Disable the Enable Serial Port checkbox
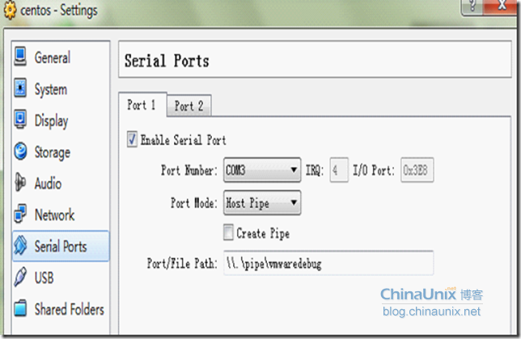Image resolution: width=521 pixels, height=339 pixels. 132,140
